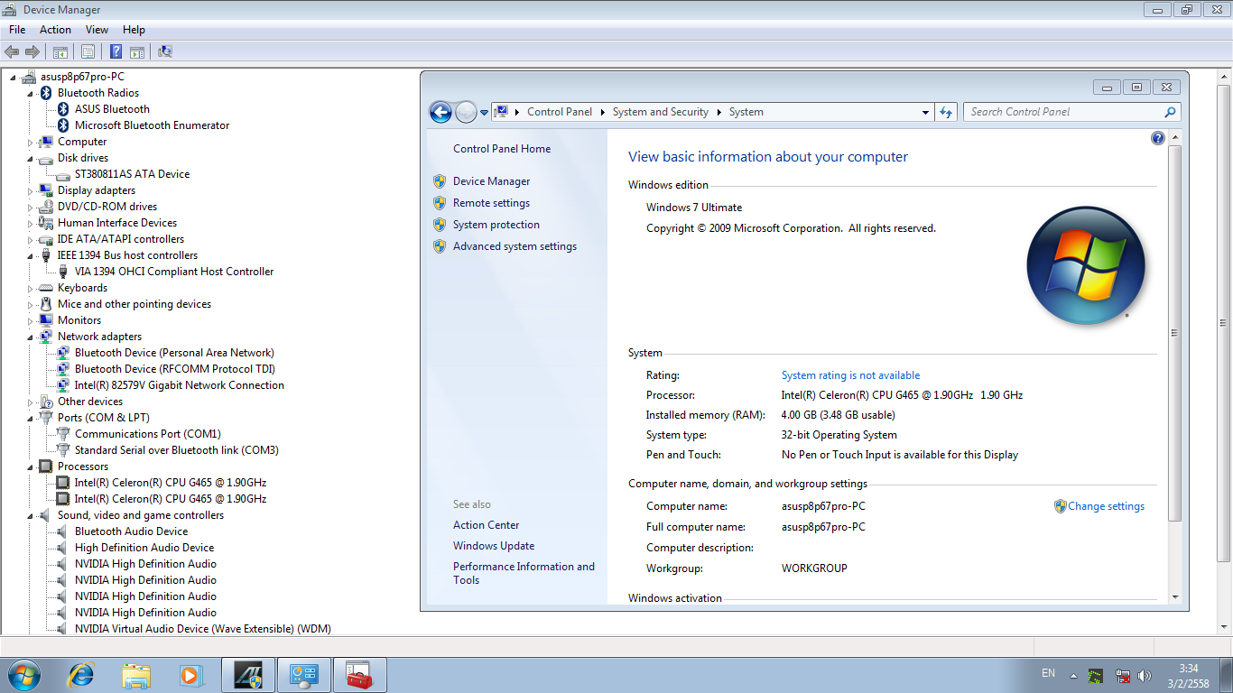Click System and Security in the breadcrumb
Screen dimensions: 1233x693
(661, 112)
